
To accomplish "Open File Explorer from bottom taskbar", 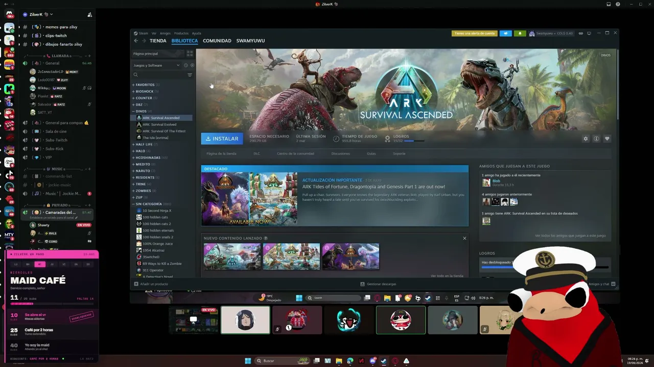I will point(339,361).
